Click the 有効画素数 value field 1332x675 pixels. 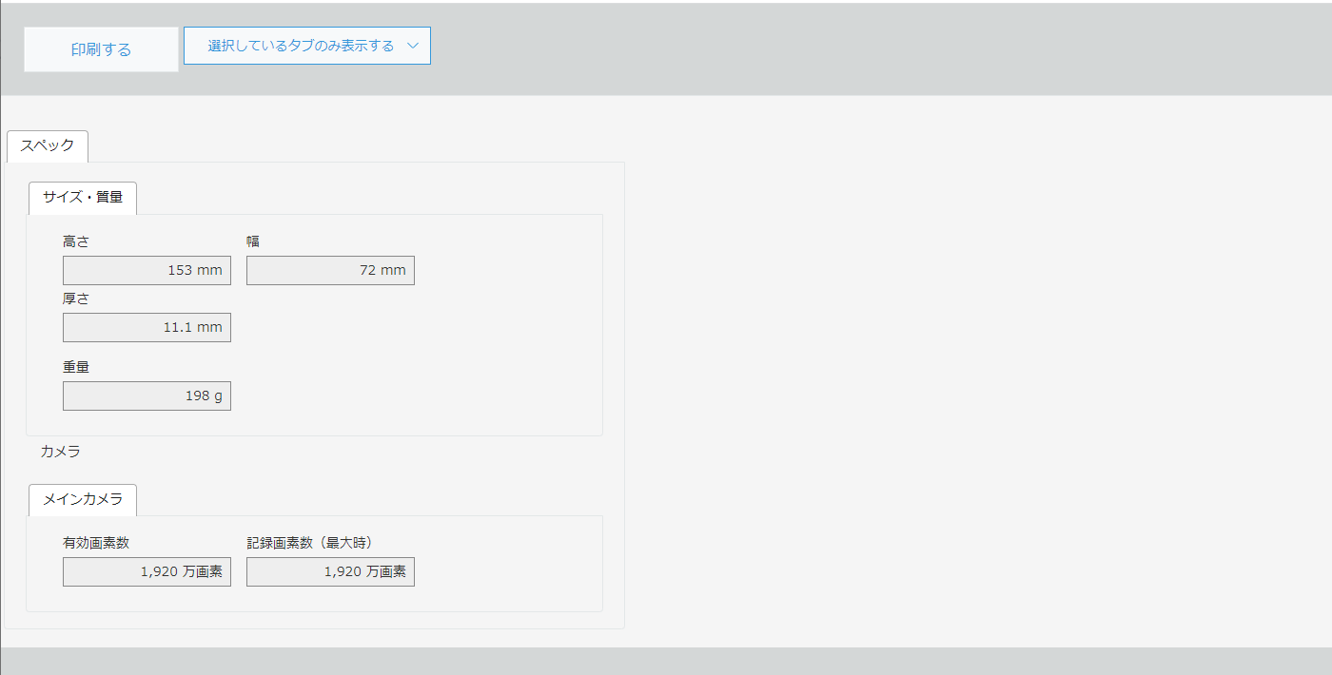(147, 572)
